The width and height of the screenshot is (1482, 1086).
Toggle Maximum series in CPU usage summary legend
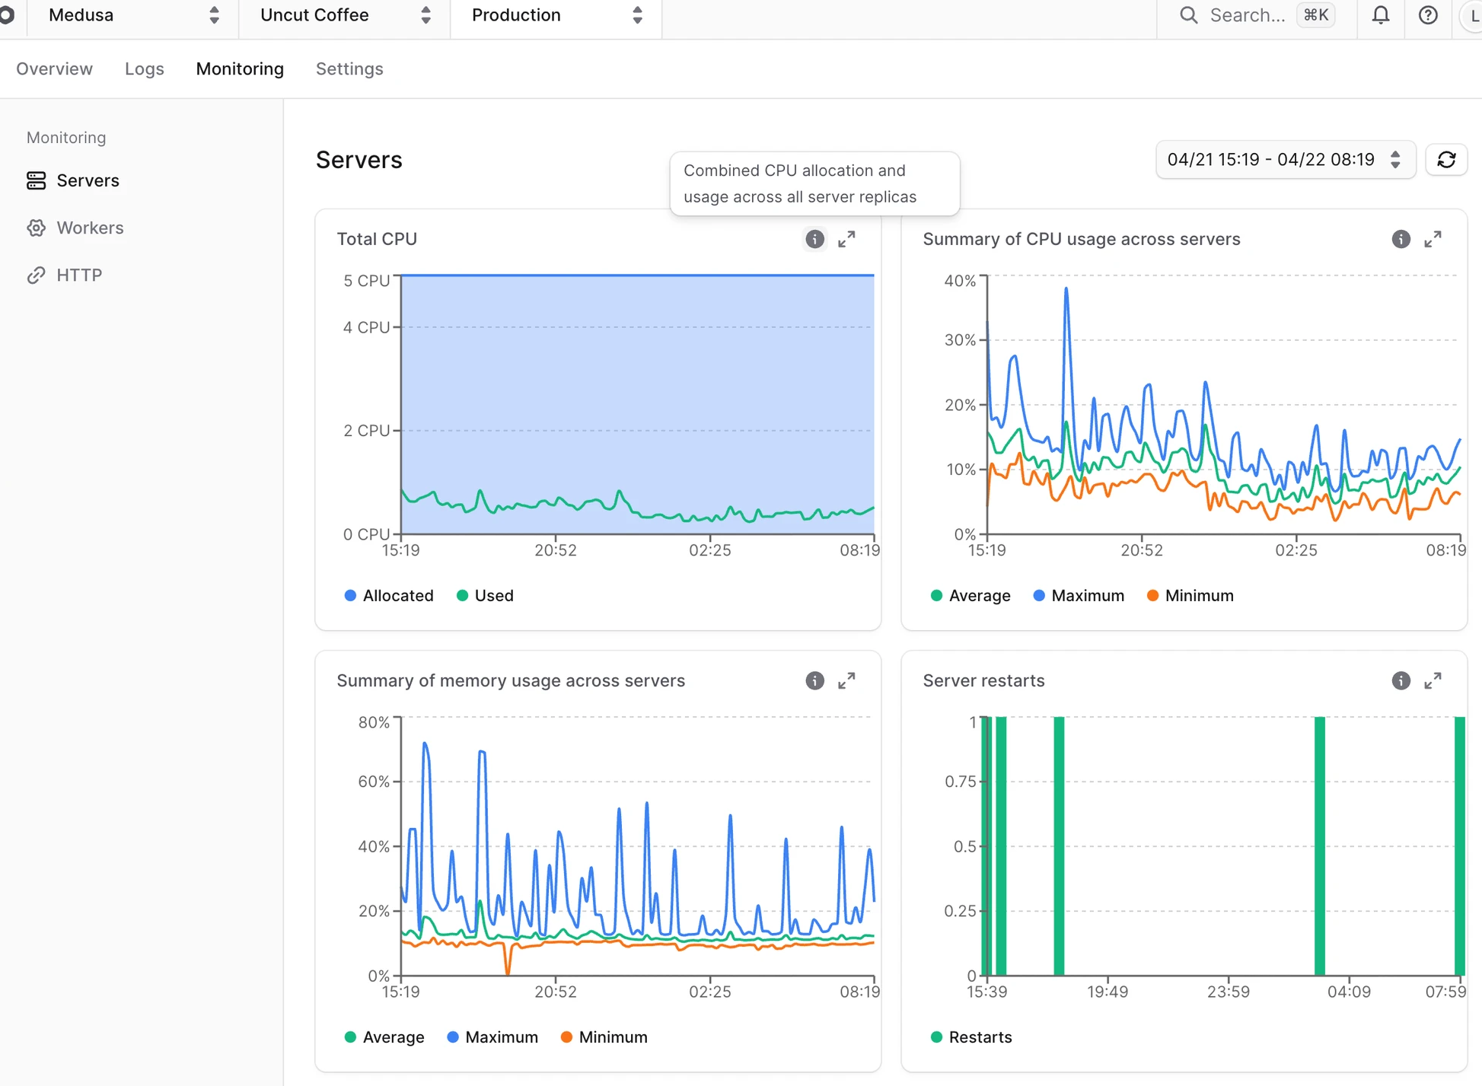click(1079, 596)
